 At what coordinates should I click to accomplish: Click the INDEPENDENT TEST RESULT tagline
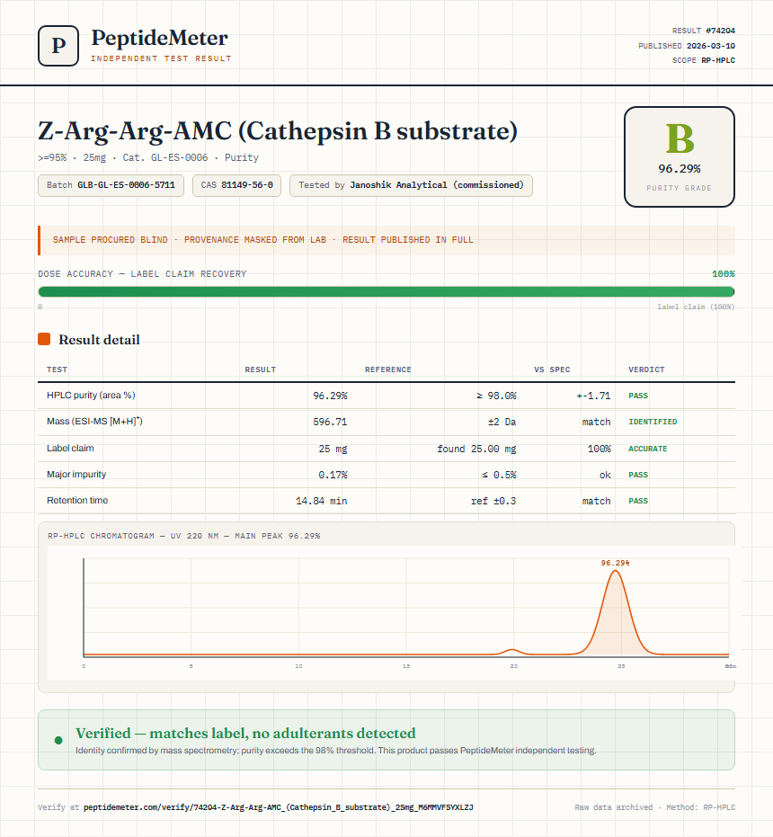[x=161, y=58]
